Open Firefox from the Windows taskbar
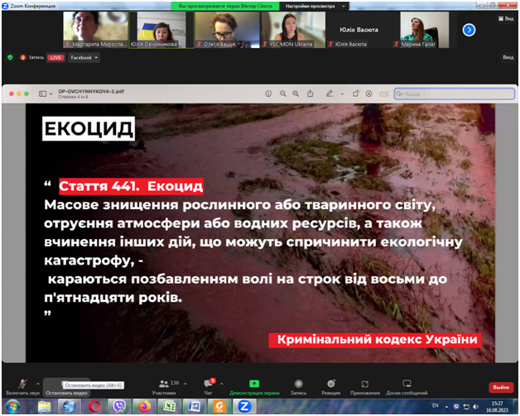The width and height of the screenshot is (520, 416). click(144, 407)
